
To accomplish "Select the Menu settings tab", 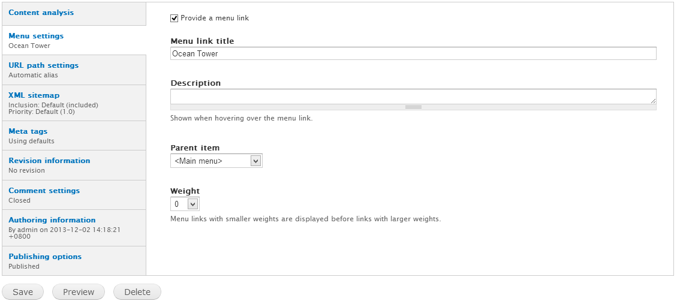I will point(36,36).
